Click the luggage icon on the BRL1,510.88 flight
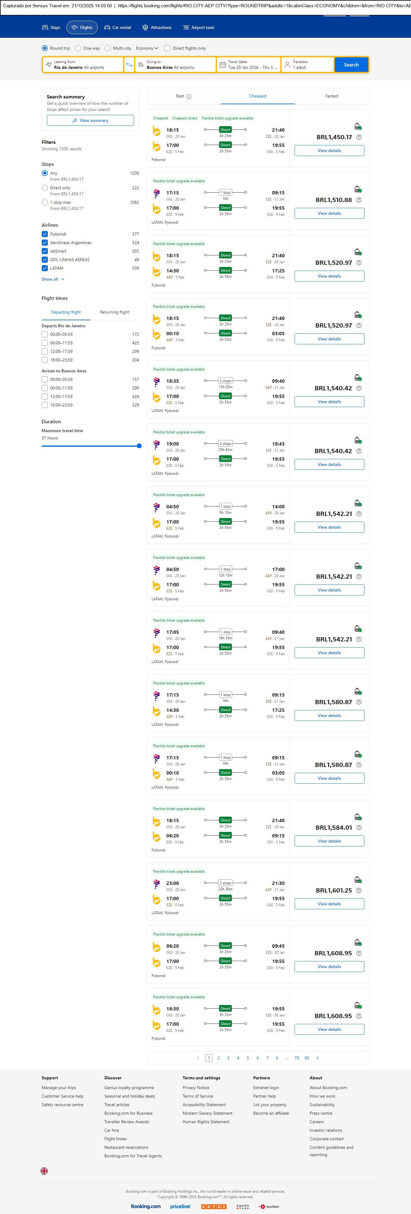Screen dimensions: 411x1214 coord(358,189)
